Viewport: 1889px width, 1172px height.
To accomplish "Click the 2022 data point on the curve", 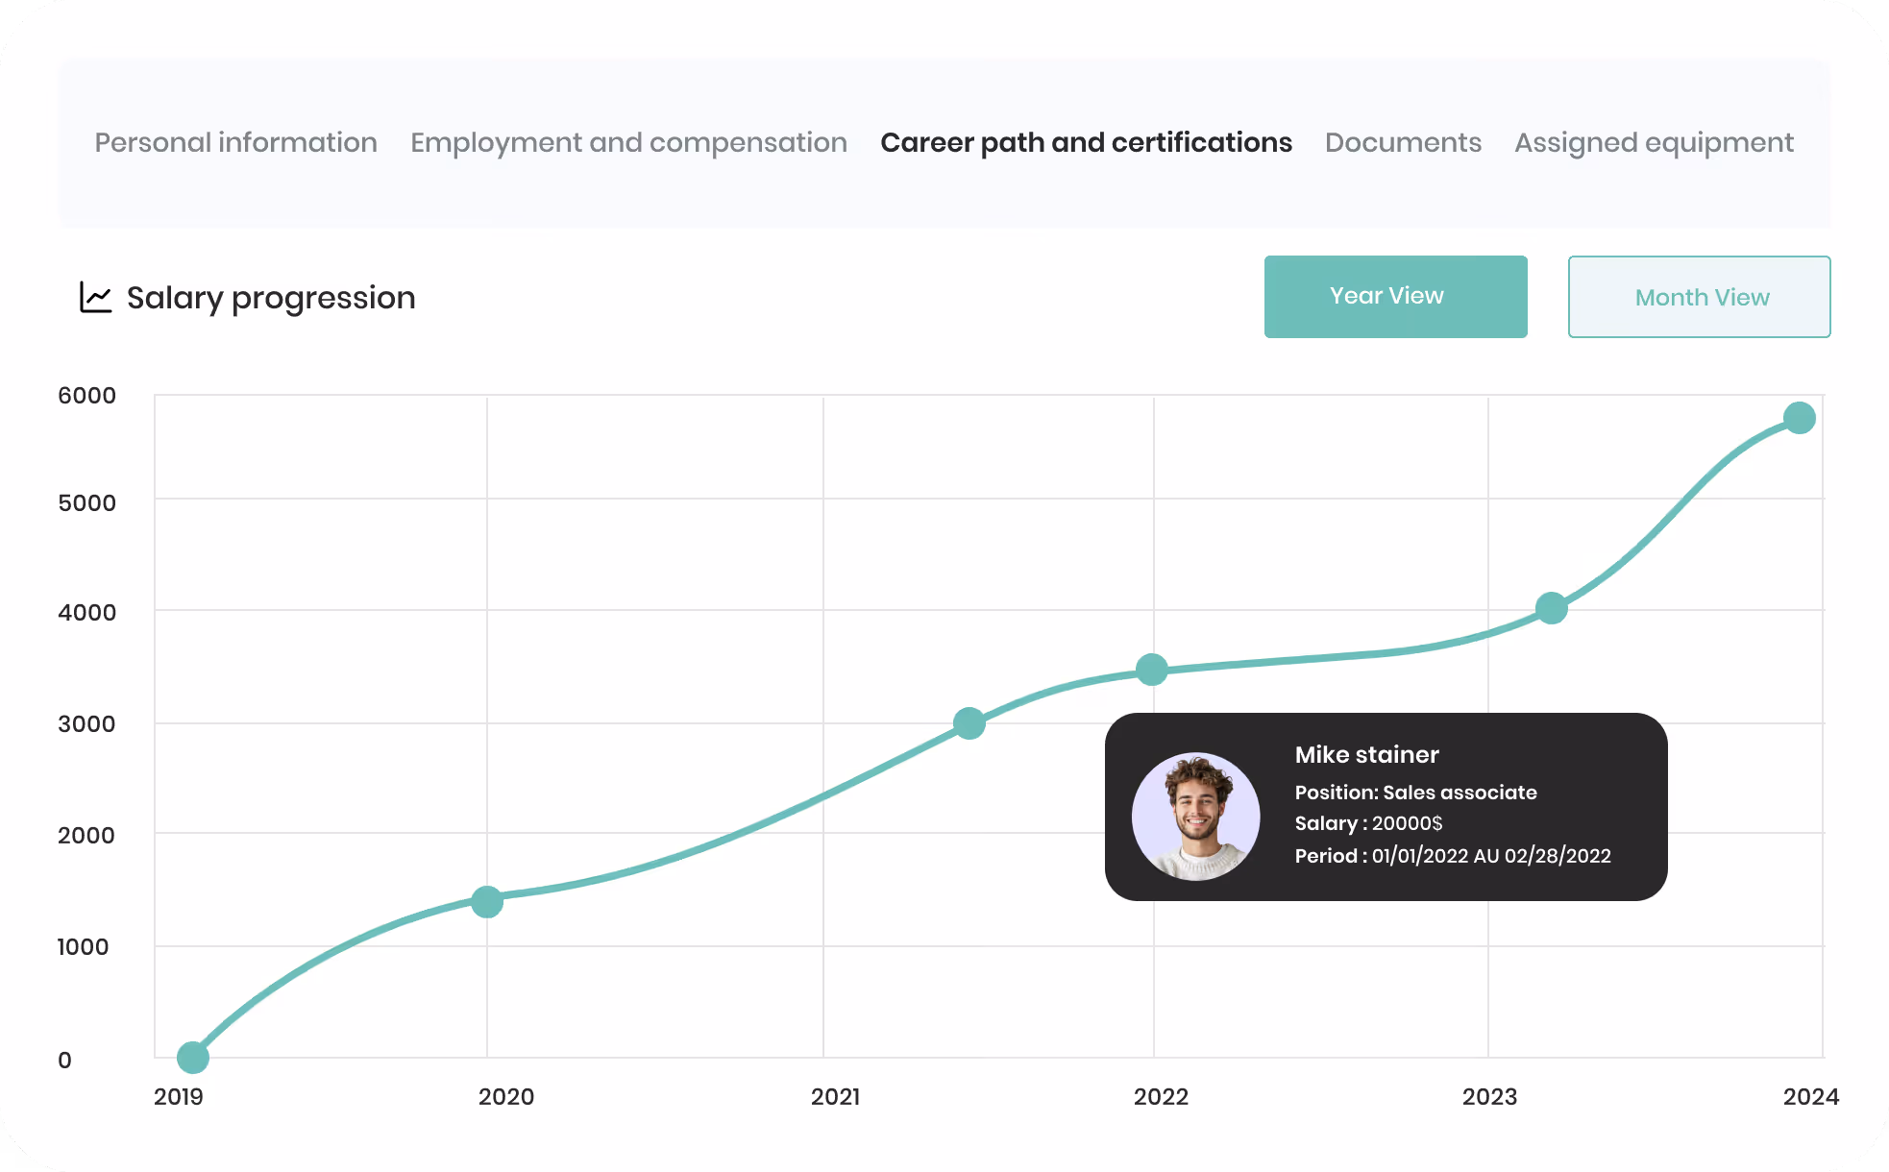I will [x=1152, y=670].
